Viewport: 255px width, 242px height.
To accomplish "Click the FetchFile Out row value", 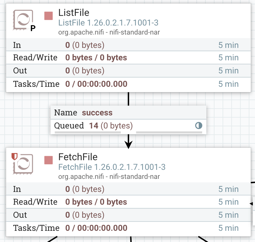I will click(85, 215).
